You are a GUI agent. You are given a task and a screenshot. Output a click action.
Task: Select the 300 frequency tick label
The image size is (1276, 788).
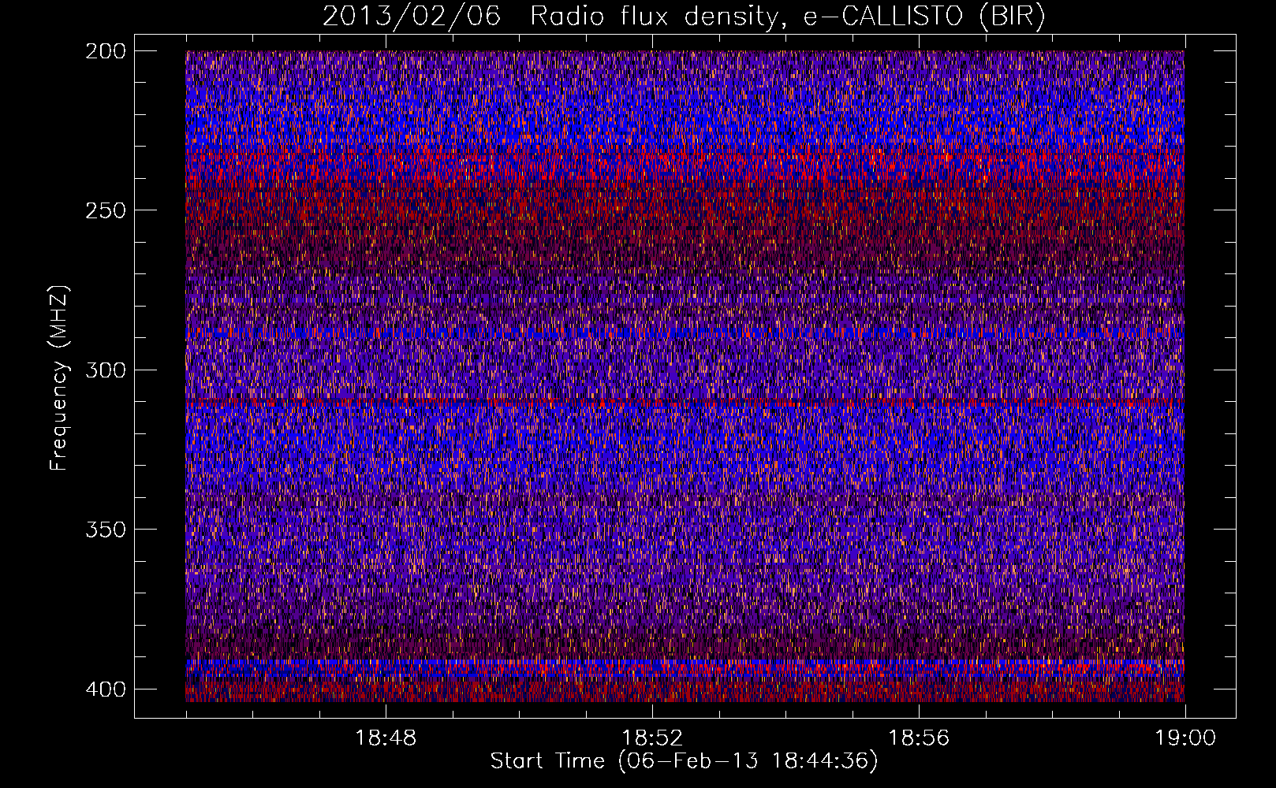[x=105, y=370]
